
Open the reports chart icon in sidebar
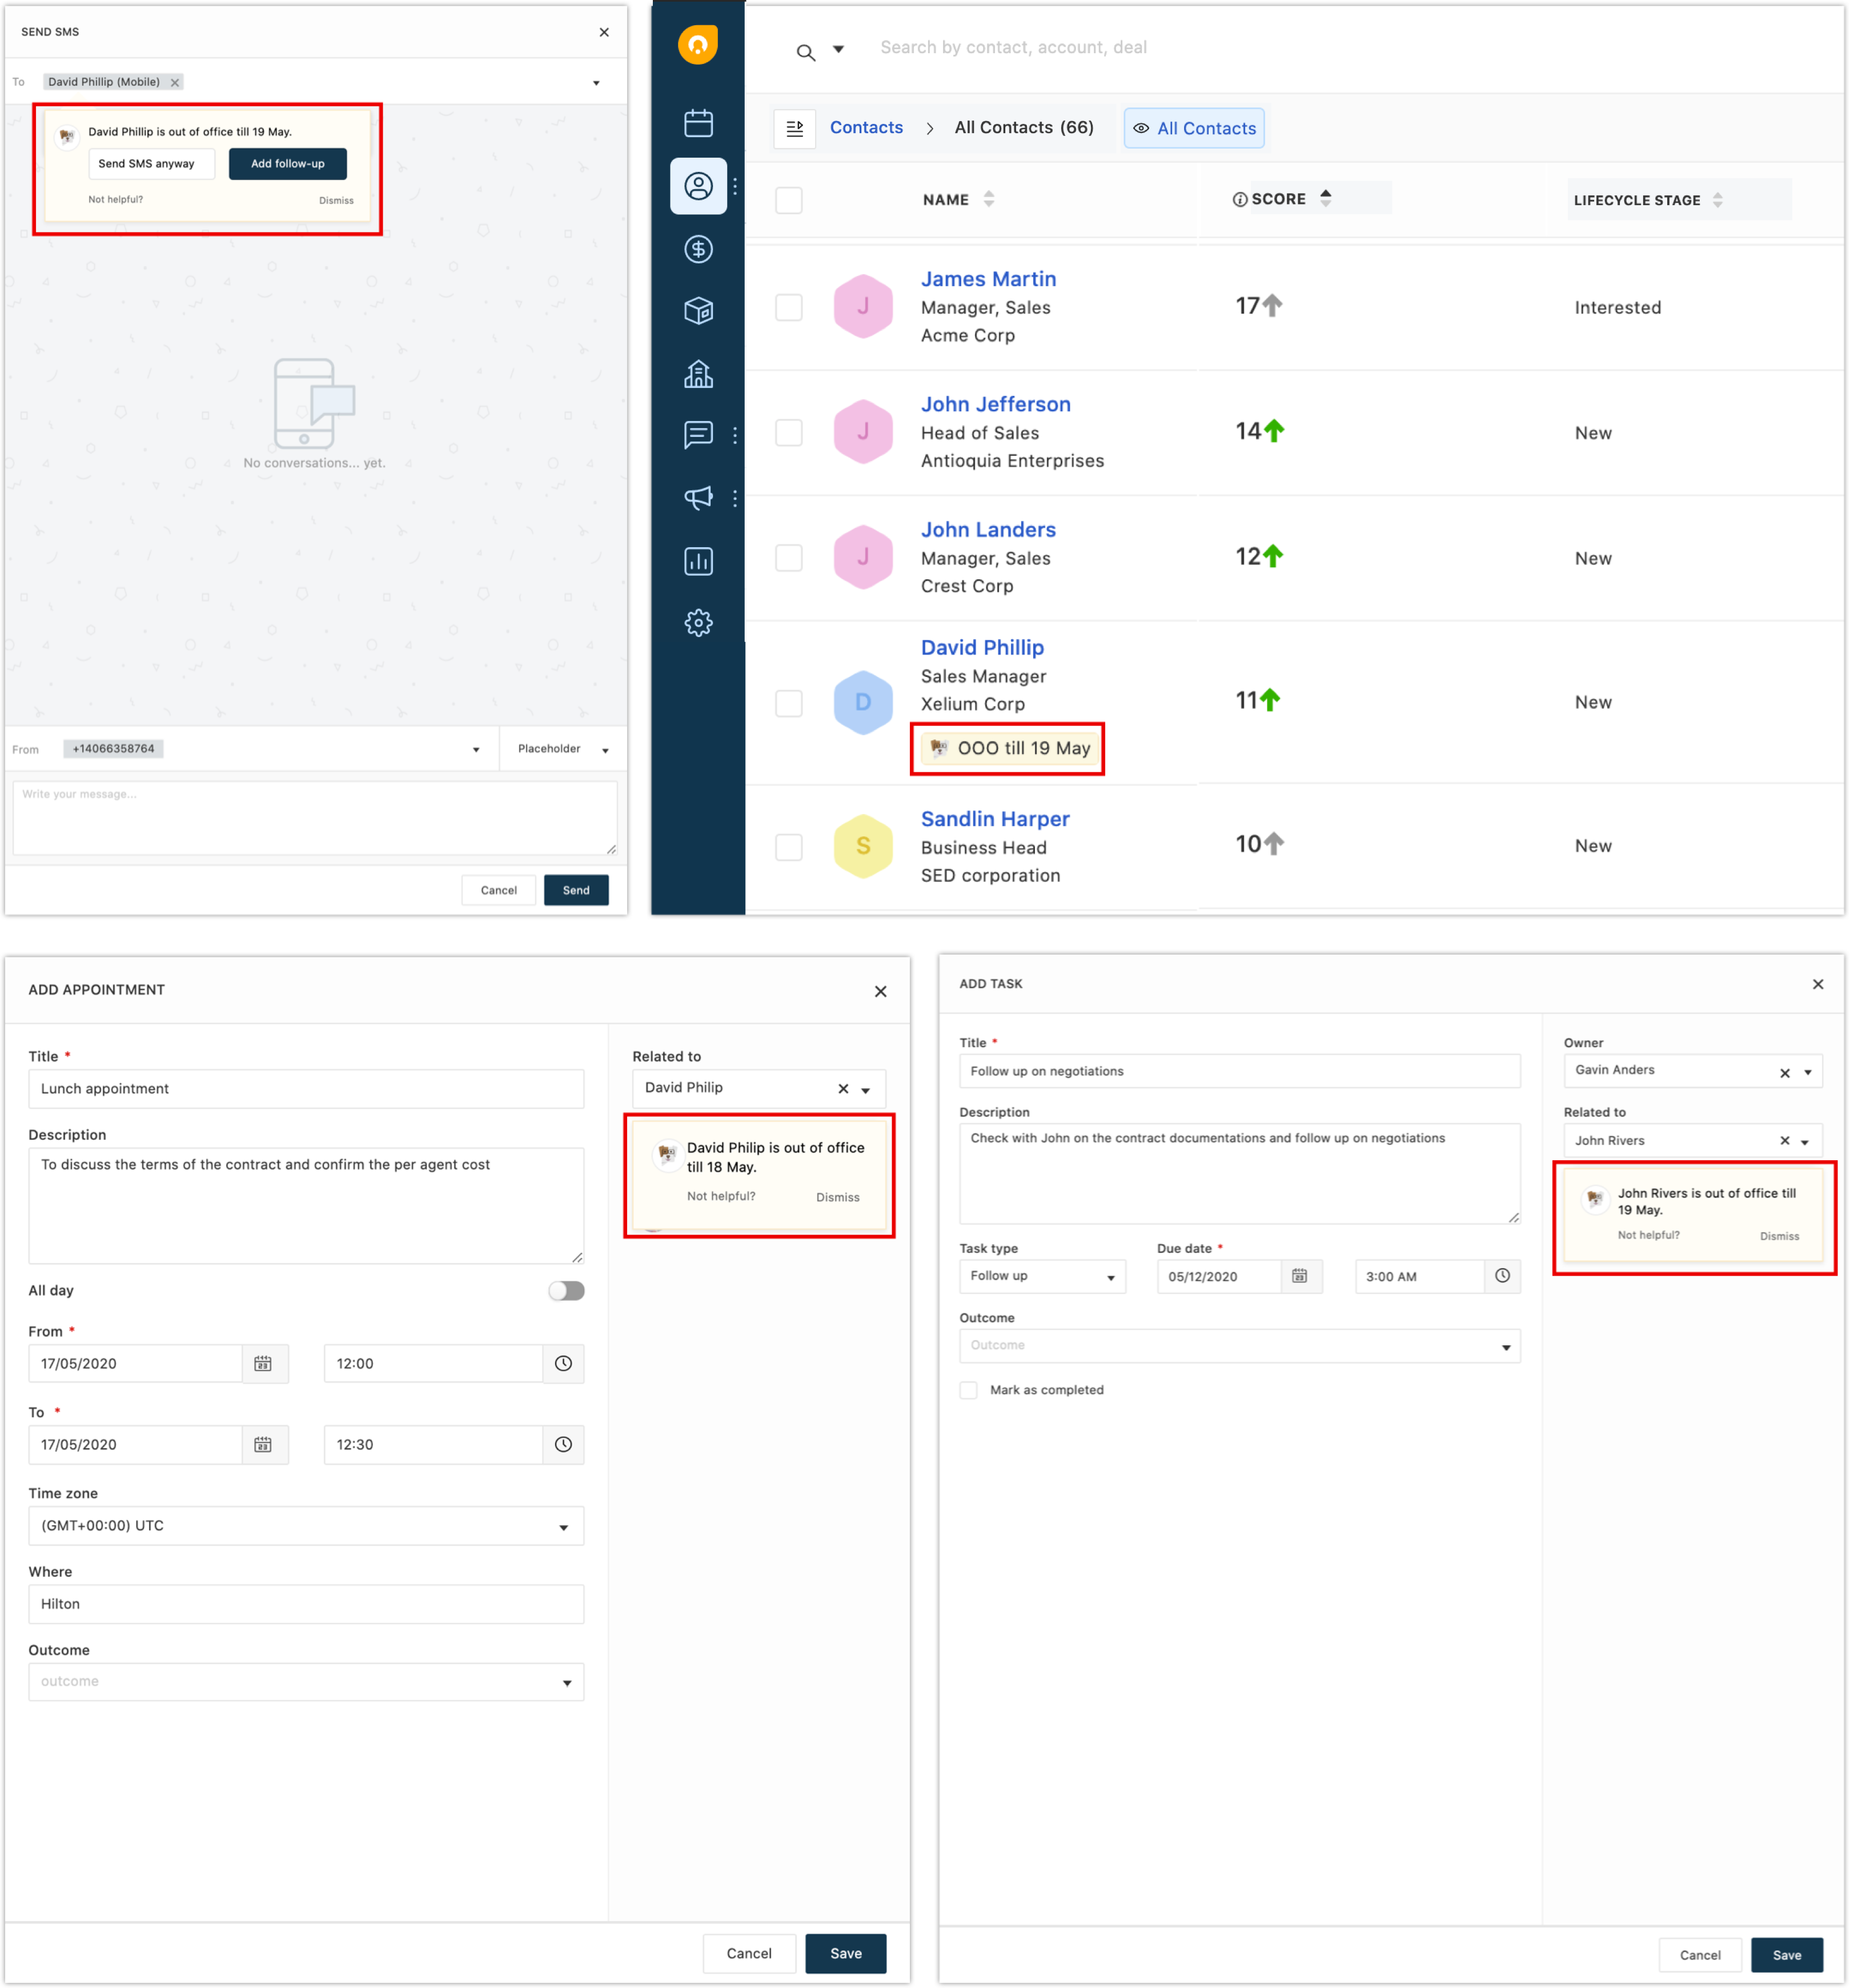[x=698, y=561]
